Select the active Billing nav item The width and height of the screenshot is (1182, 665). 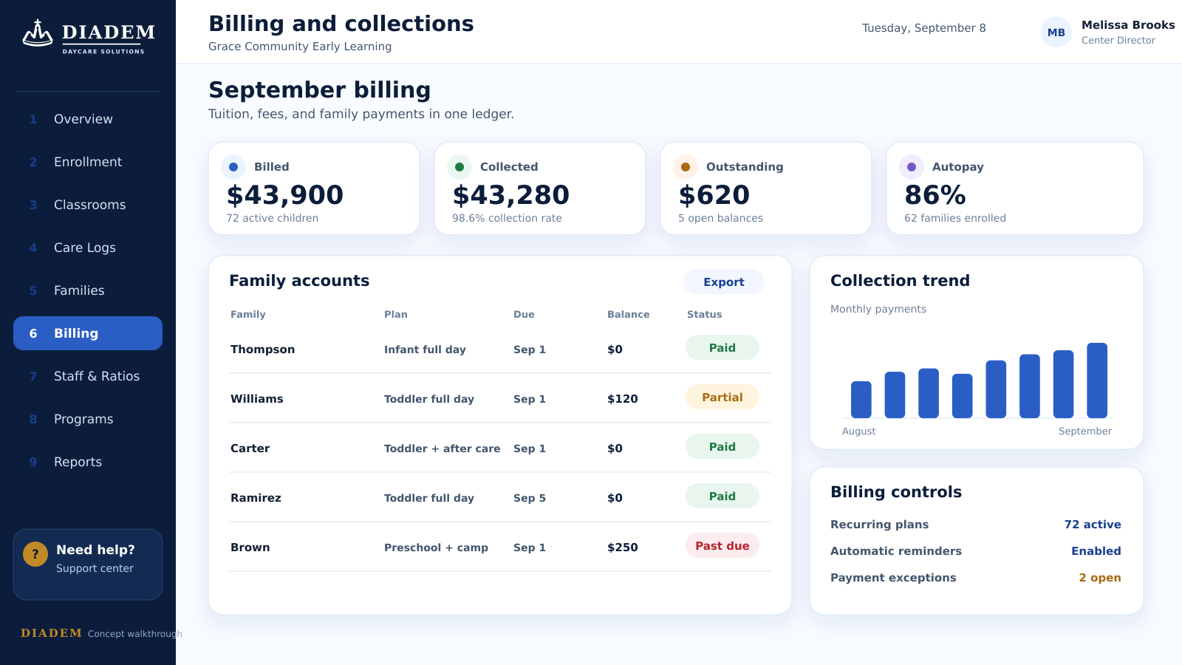pyautogui.click(x=88, y=333)
